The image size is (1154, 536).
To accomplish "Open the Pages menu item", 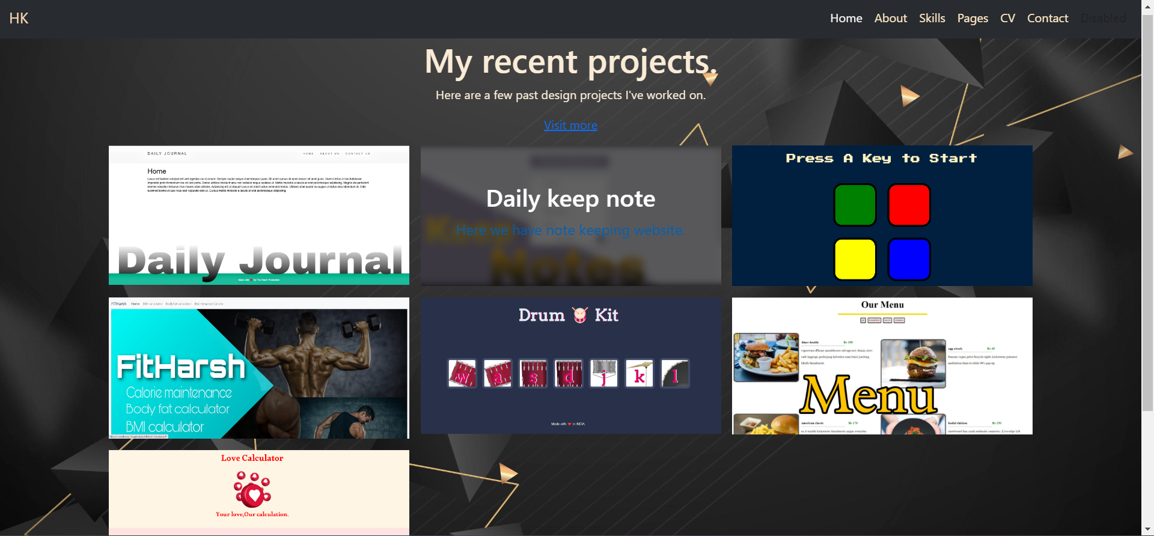I will click(x=972, y=19).
